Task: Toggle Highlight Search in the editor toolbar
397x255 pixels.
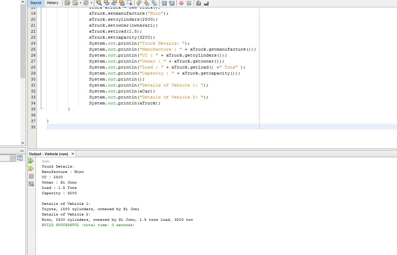Action: click(122, 3)
